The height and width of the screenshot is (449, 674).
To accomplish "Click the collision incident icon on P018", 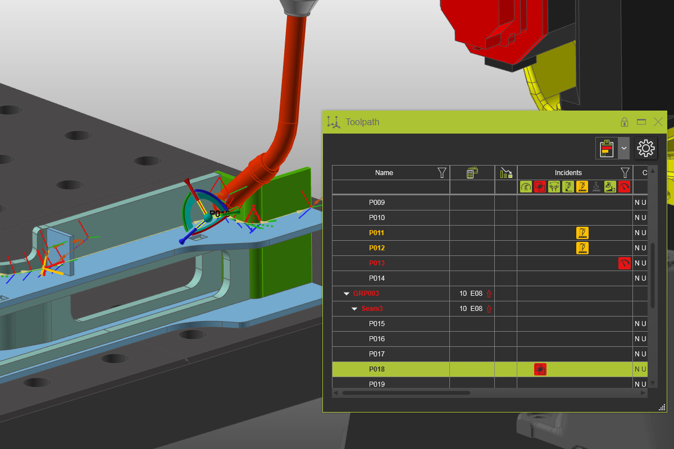I will [x=540, y=369].
